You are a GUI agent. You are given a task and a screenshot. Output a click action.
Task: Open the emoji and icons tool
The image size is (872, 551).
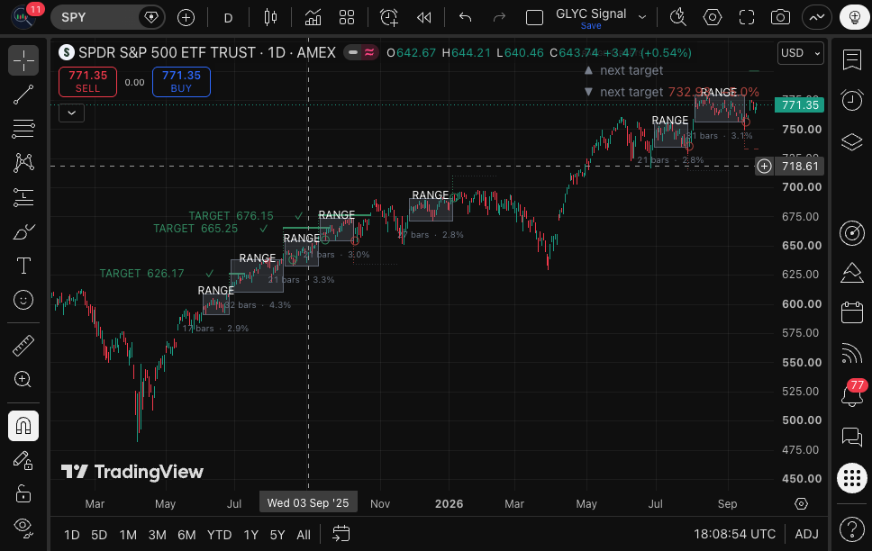(x=23, y=300)
